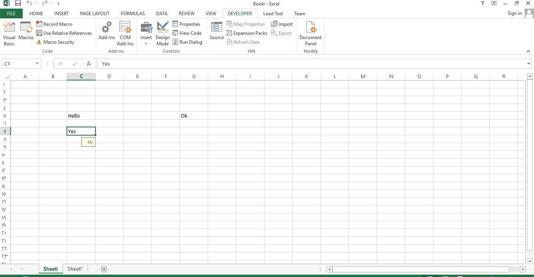This screenshot has width=534, height=277.
Task: Switch to the INSERT tab
Action: tap(61, 13)
